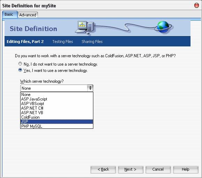Select ASP.NET C# option
202x178 pixels.
[57, 108]
